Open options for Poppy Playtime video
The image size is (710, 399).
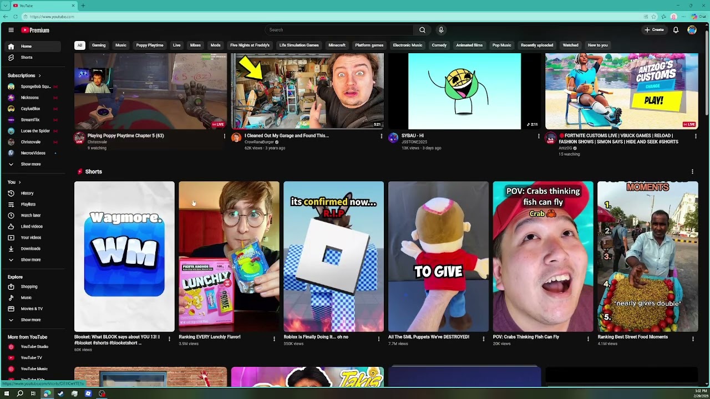pyautogui.click(x=225, y=136)
